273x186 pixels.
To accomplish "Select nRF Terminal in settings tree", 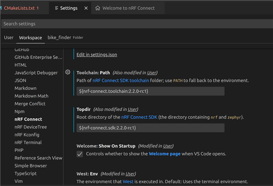I will pyautogui.click(x=28, y=142).
